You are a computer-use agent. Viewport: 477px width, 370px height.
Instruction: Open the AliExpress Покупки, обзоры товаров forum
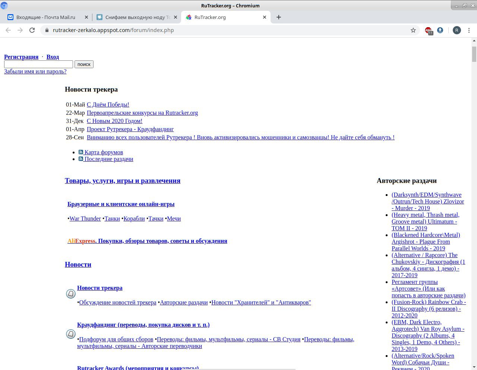[x=147, y=241]
